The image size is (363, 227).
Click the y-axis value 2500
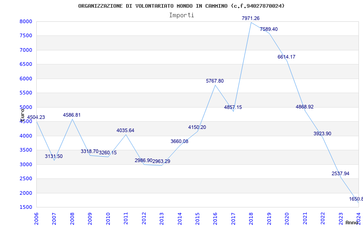pyautogui.click(x=26, y=179)
